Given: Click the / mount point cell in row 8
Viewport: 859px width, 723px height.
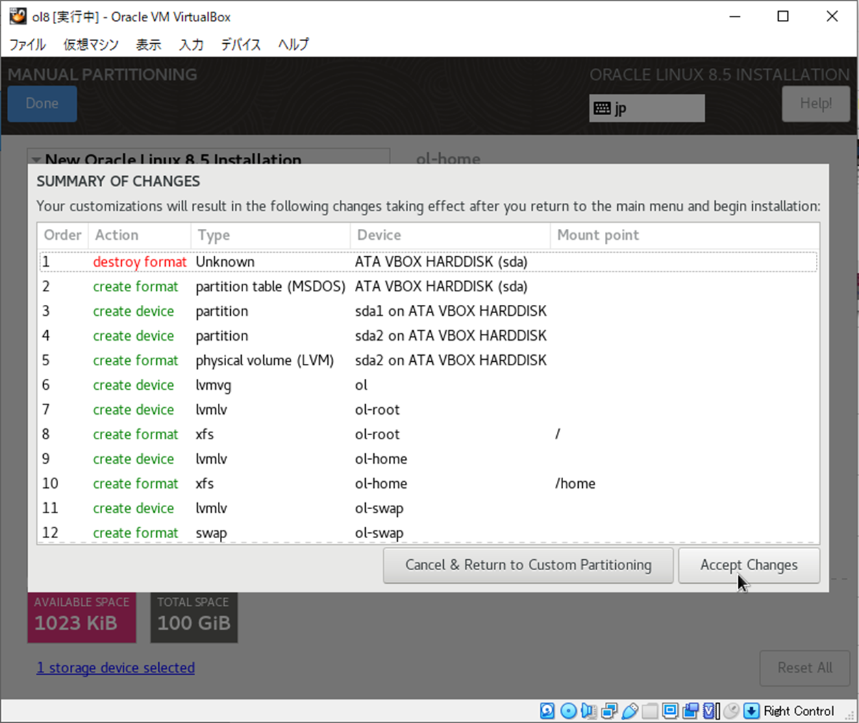Looking at the screenshot, I should [x=558, y=434].
